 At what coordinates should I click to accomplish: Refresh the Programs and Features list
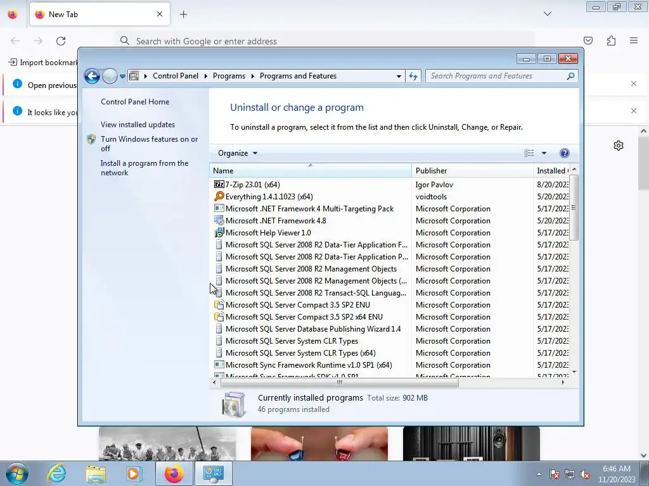pyautogui.click(x=413, y=76)
